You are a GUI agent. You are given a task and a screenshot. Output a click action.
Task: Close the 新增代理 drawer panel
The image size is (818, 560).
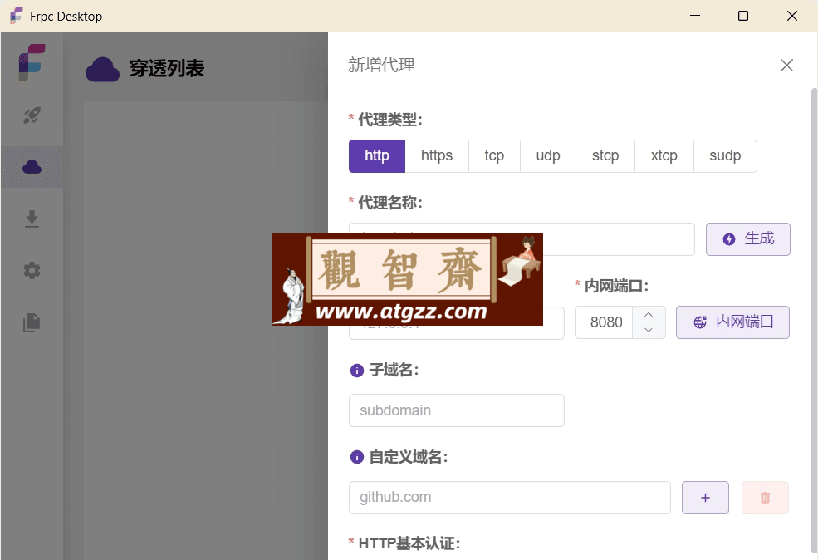point(786,66)
